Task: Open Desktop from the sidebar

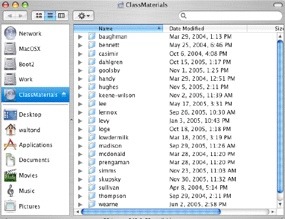Action: tap(35, 114)
